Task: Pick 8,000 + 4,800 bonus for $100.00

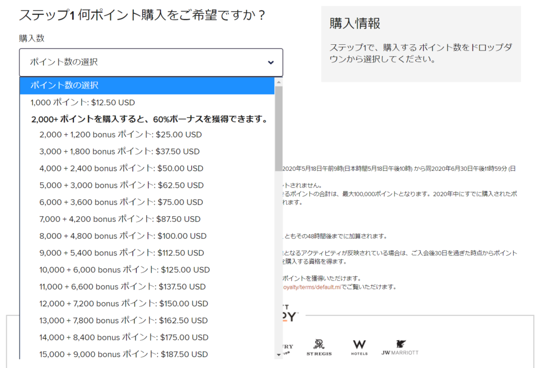Action: click(x=123, y=236)
